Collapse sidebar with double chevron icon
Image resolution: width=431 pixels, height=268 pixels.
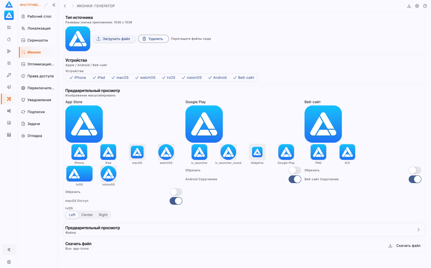coord(54,5)
